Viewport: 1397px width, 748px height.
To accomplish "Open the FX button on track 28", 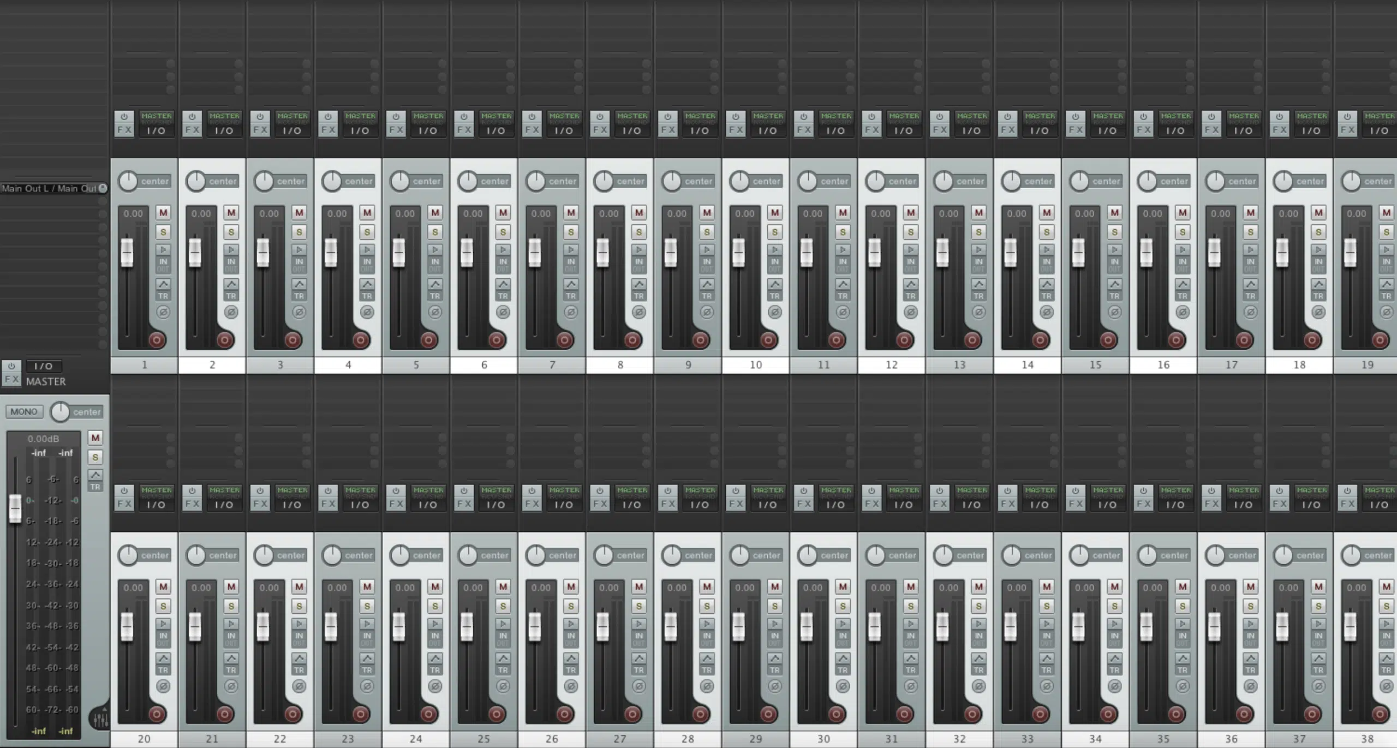I will tap(668, 504).
